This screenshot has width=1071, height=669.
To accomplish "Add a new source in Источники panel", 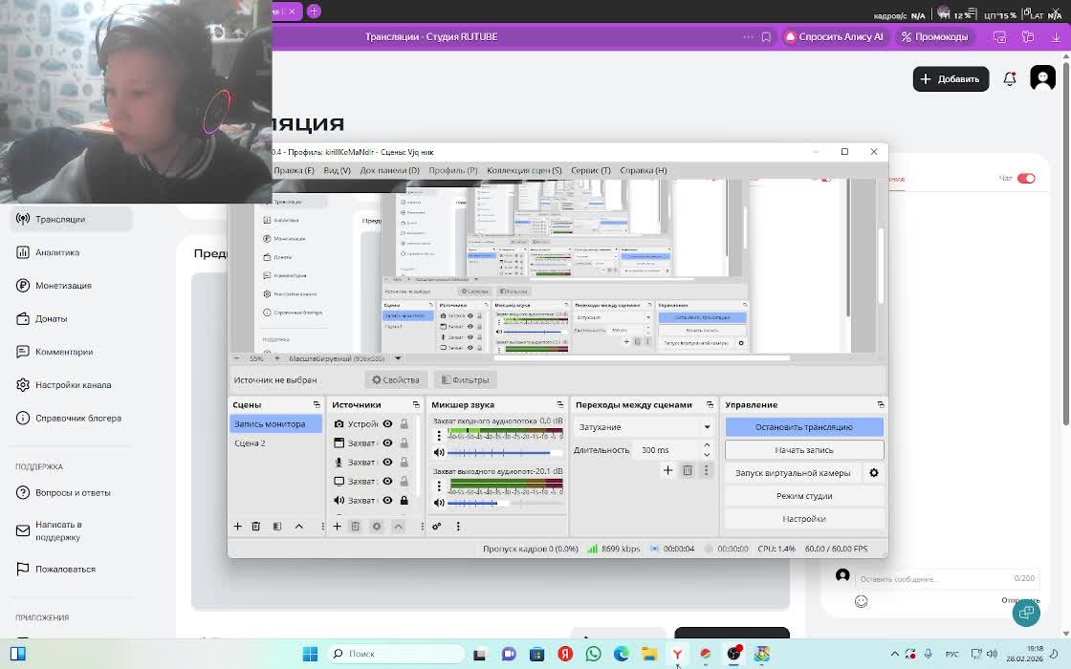I will 337,527.
